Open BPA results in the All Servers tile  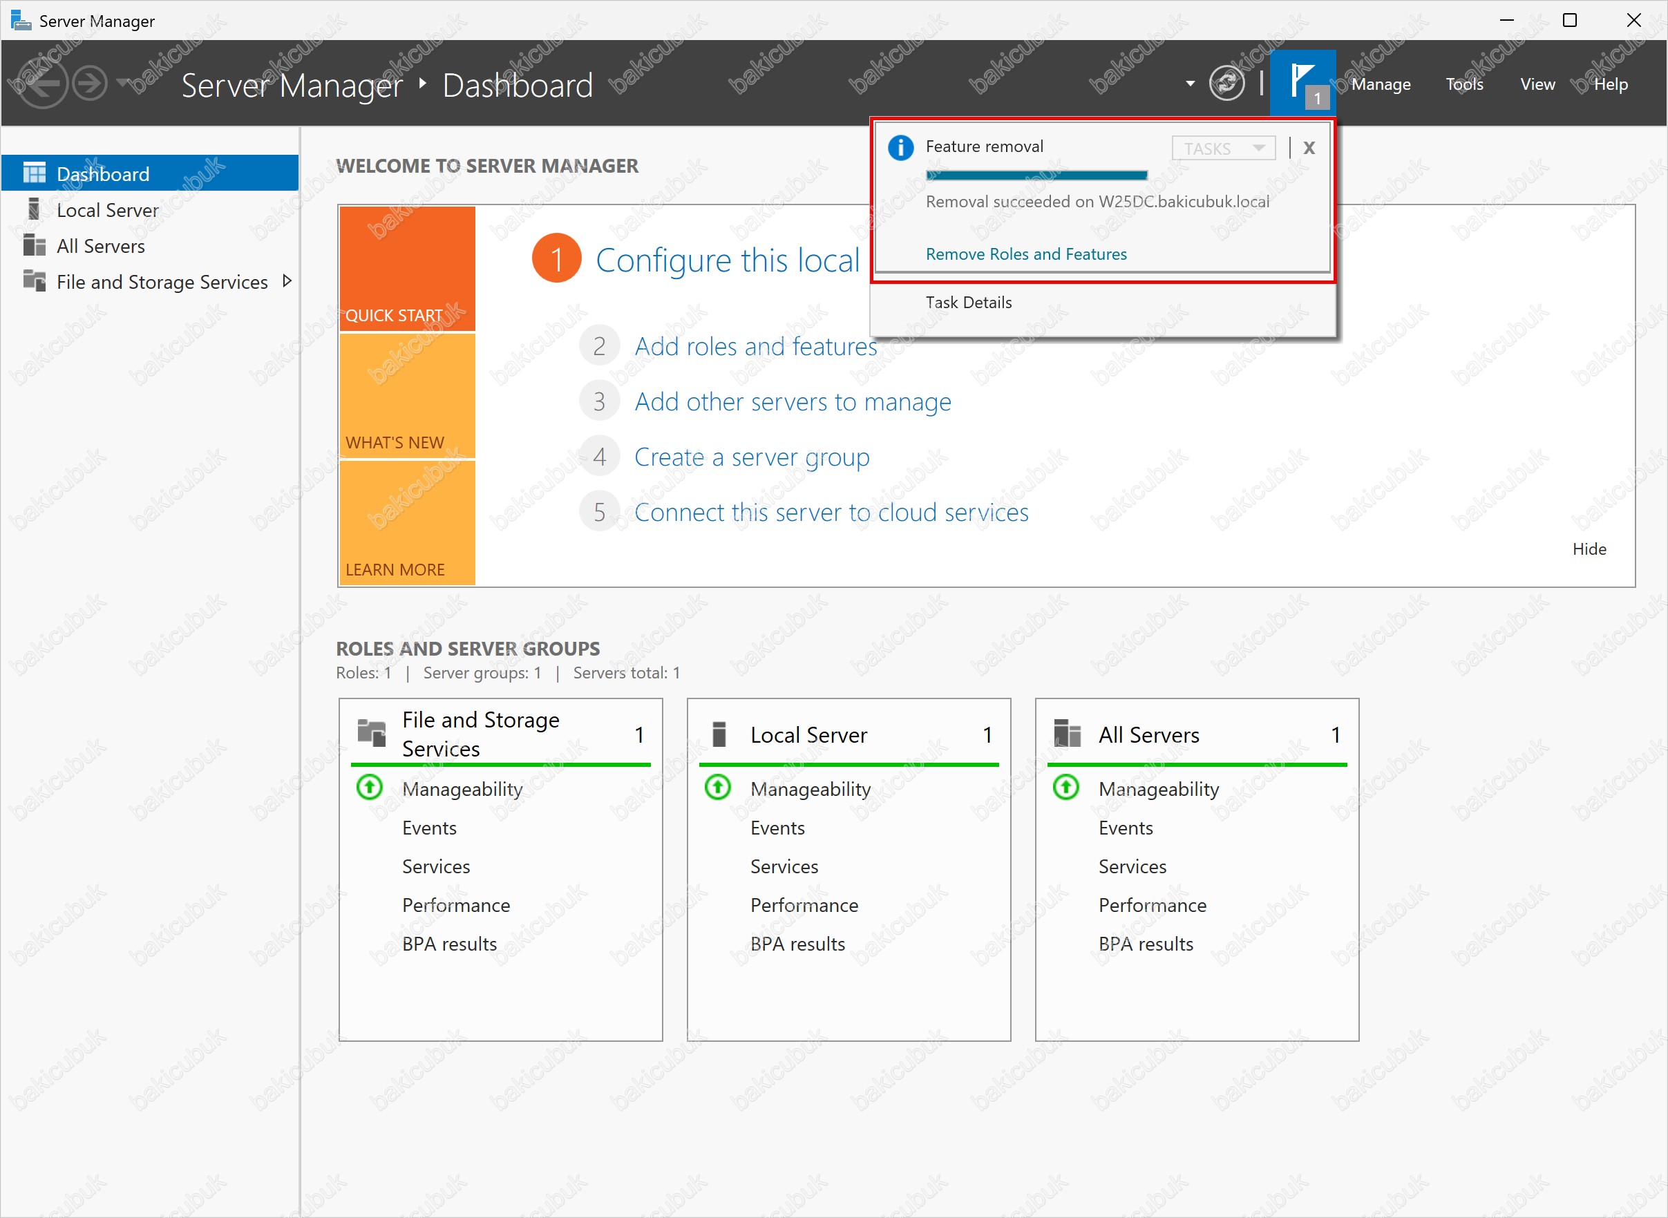pos(1145,944)
